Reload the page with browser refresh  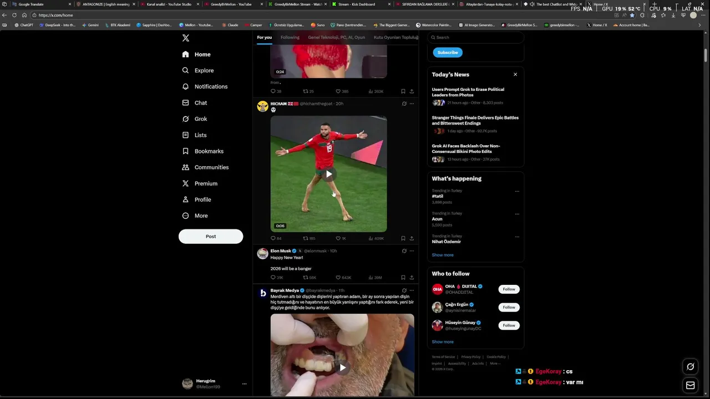pyautogui.click(x=14, y=16)
